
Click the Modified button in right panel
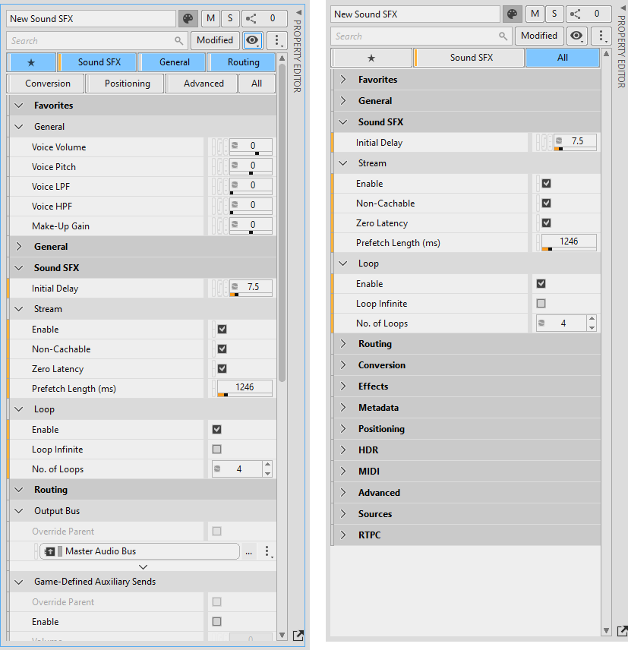click(x=539, y=36)
